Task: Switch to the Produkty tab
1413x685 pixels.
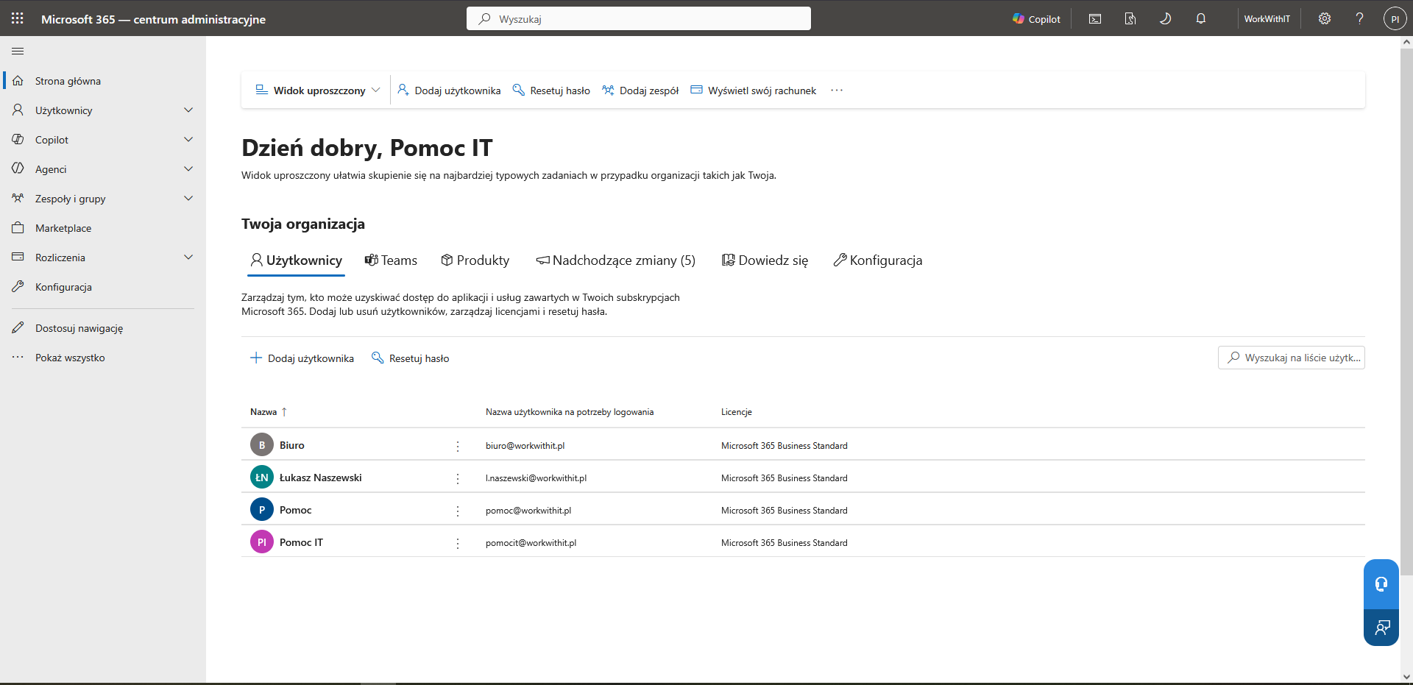Action: pos(475,260)
